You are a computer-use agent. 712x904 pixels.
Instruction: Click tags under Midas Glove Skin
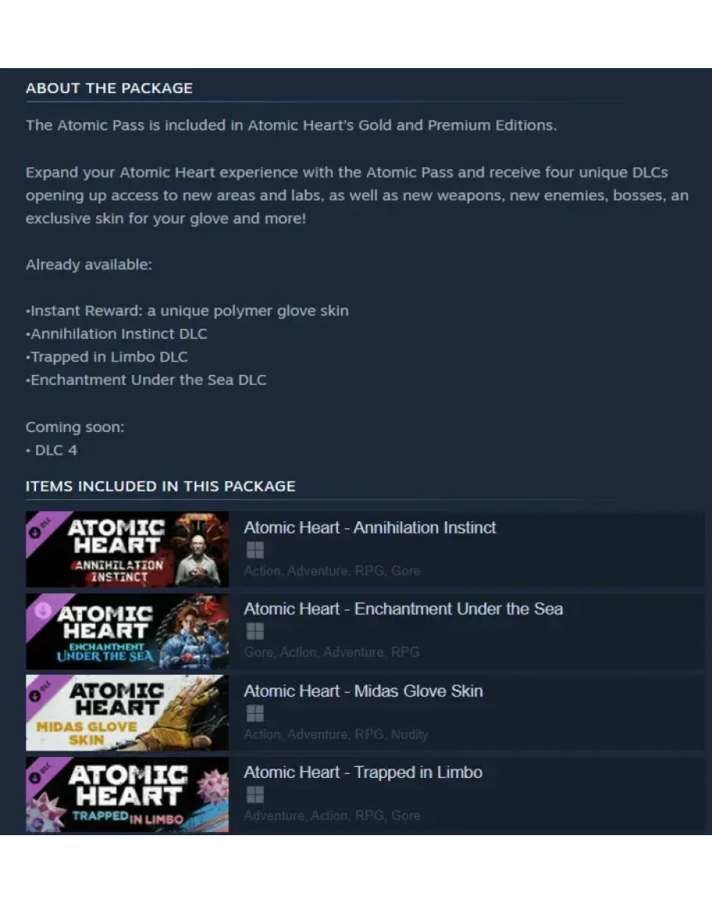(336, 734)
